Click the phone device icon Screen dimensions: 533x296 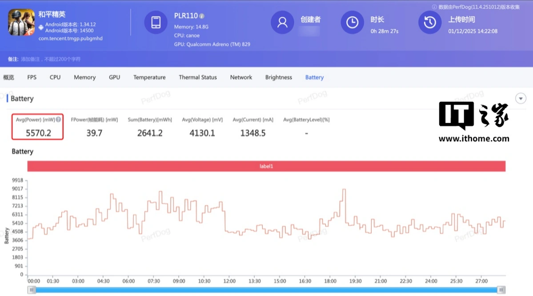pyautogui.click(x=156, y=22)
